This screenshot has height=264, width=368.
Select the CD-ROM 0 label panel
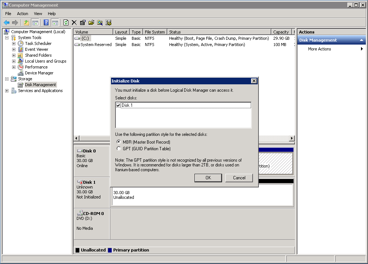(92, 224)
